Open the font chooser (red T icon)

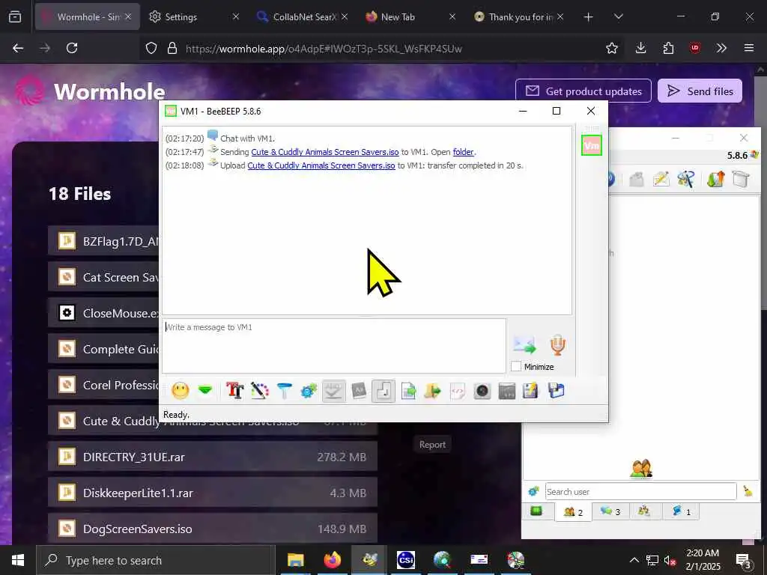click(x=234, y=391)
